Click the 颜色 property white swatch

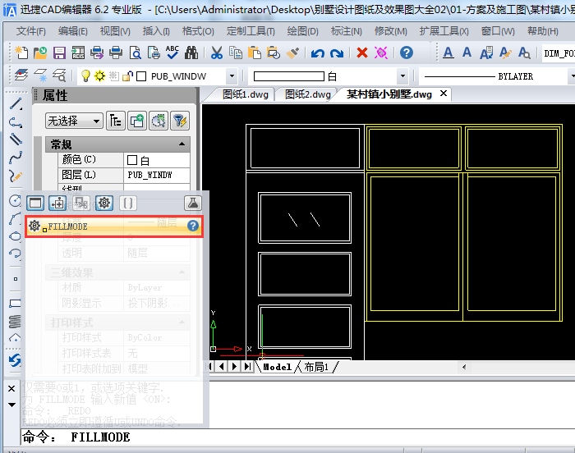(x=132, y=160)
